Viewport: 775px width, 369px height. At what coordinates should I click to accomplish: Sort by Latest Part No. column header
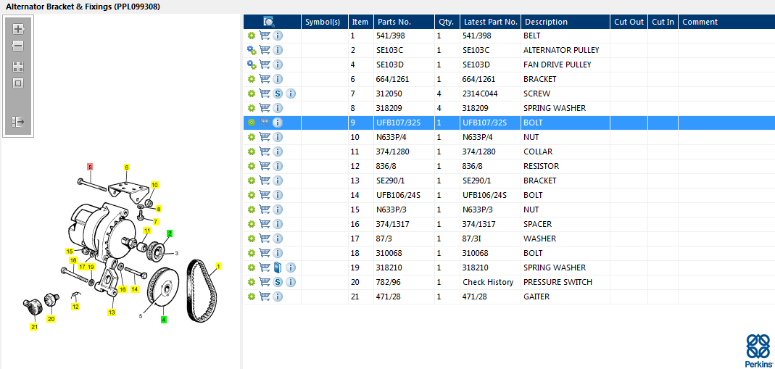(490, 22)
